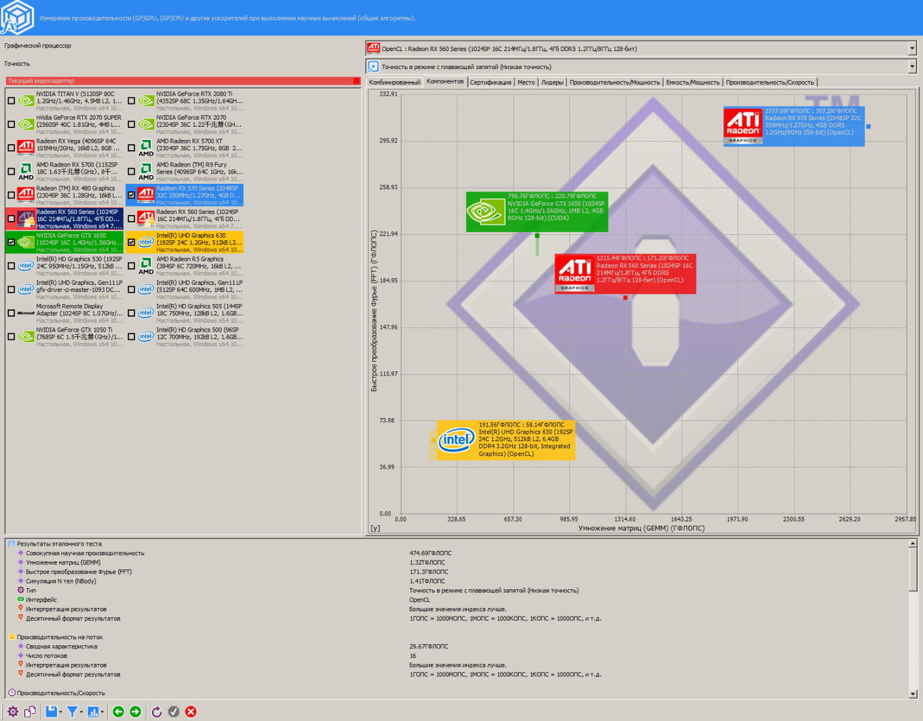Click the copy results icon
This screenshot has height=721, width=923.
click(x=30, y=712)
